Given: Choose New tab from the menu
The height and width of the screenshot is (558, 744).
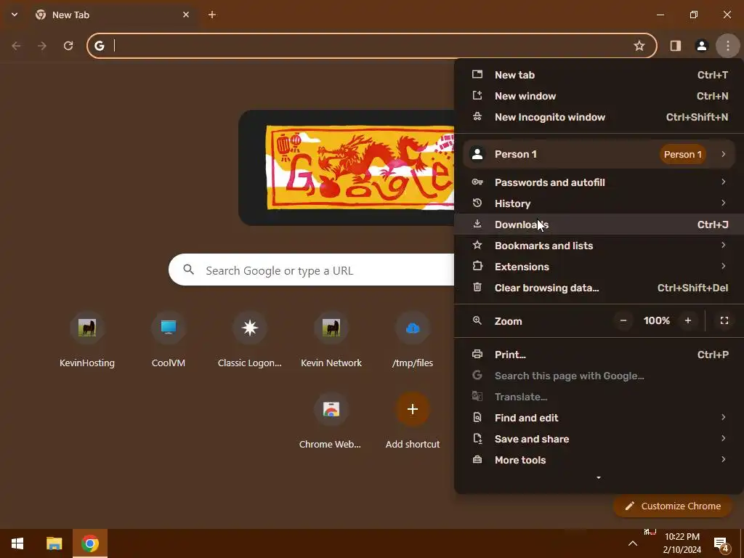Looking at the screenshot, I should pyautogui.click(x=599, y=75).
